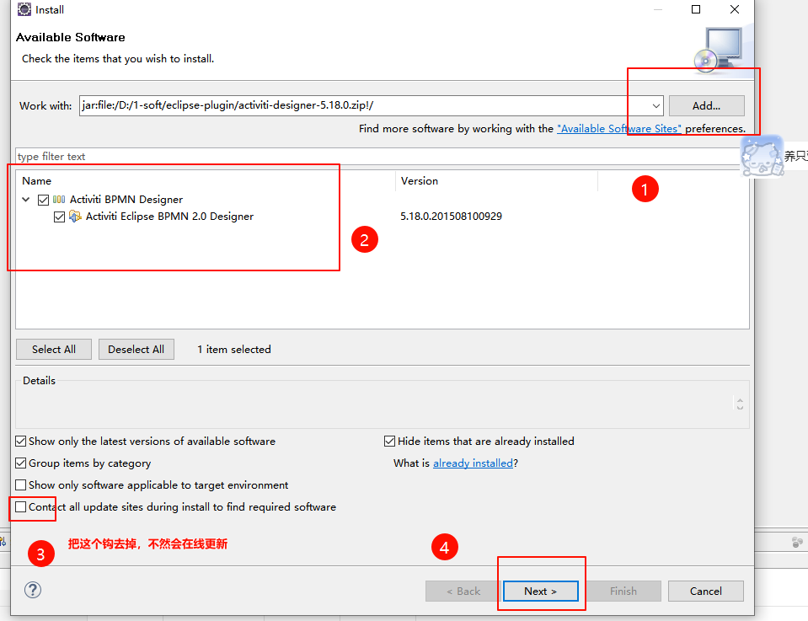Click the disabled < Back button

click(x=463, y=592)
